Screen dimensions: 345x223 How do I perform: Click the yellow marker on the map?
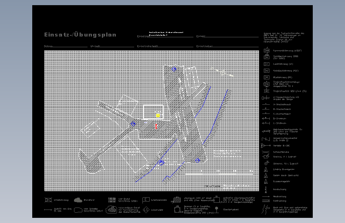[x=158, y=115]
